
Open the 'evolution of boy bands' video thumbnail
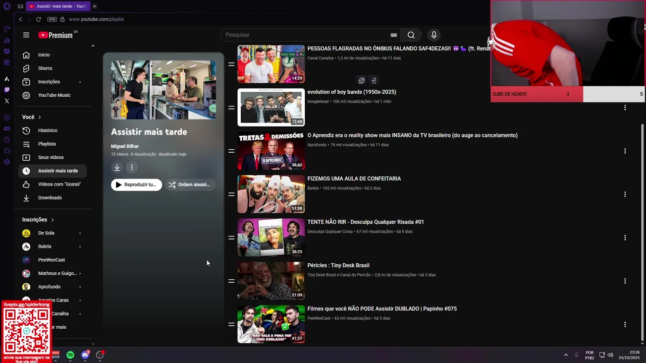(x=271, y=107)
